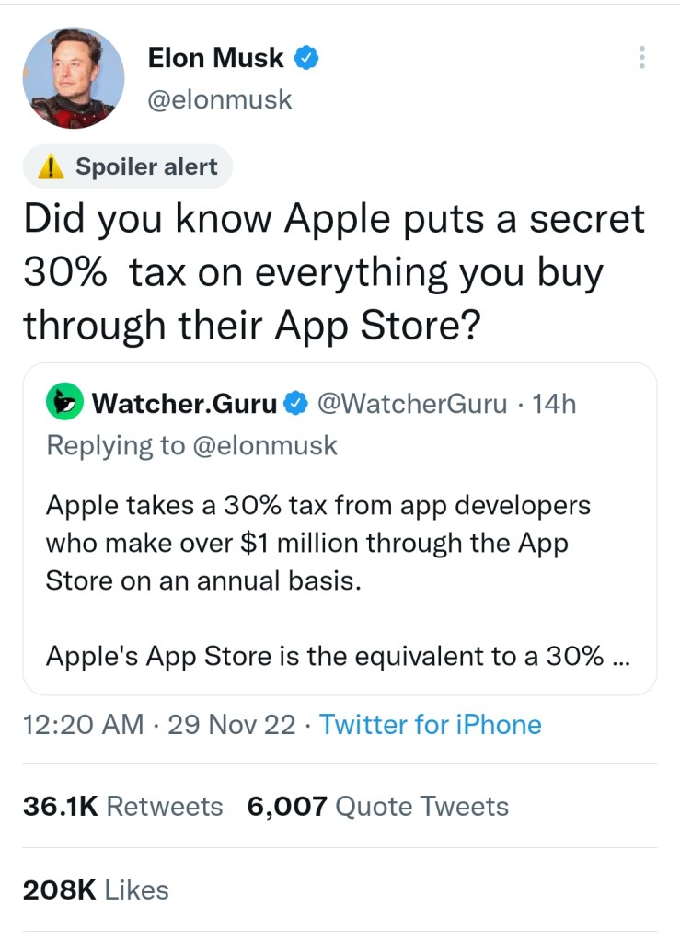Click the Elon Musk display name
The width and height of the screenshot is (680, 941).
216,59
